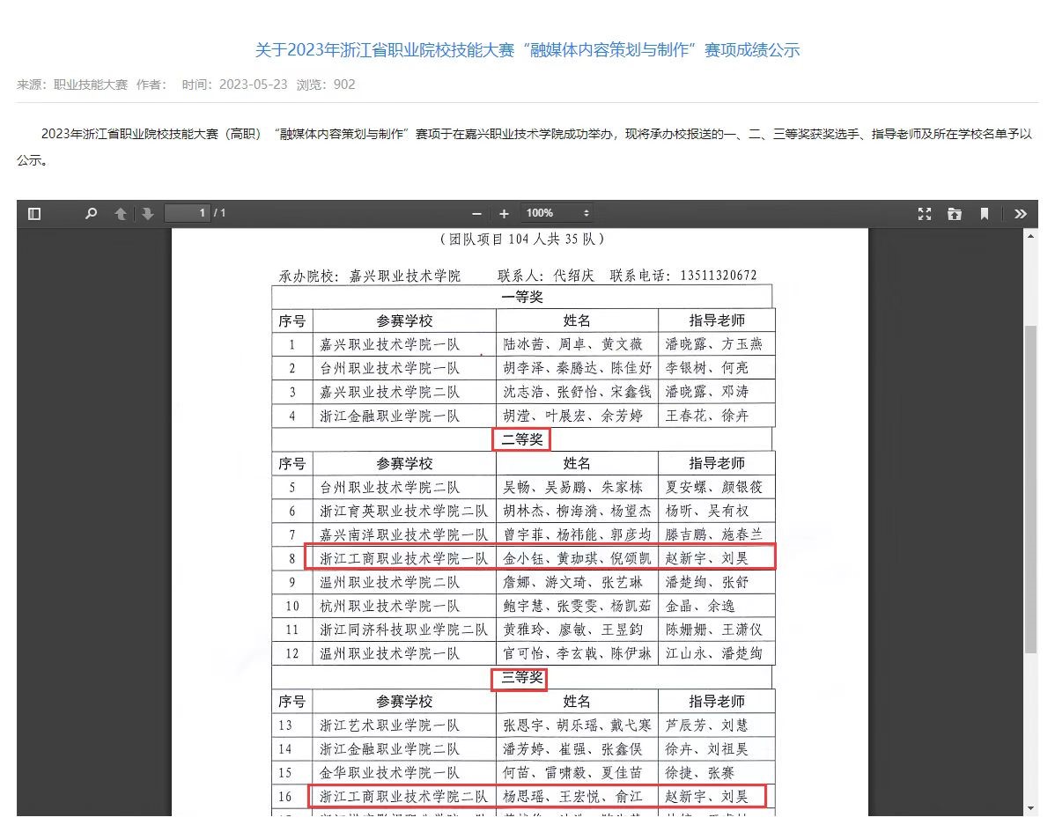Click 序号 header in the 三等奖 table

pyautogui.click(x=292, y=702)
